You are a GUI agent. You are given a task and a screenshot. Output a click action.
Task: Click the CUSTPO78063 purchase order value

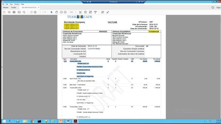[94, 49]
